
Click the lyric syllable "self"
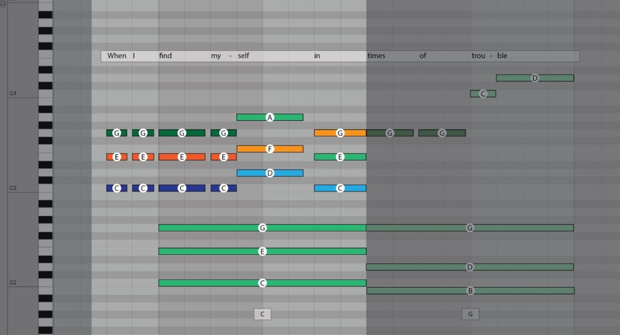(x=243, y=56)
